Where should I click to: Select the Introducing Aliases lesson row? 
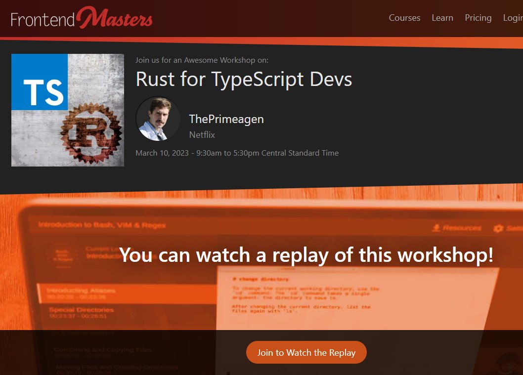81,293
